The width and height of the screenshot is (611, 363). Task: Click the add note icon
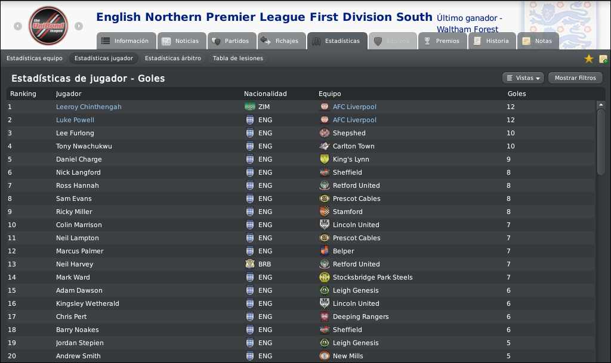pos(603,59)
